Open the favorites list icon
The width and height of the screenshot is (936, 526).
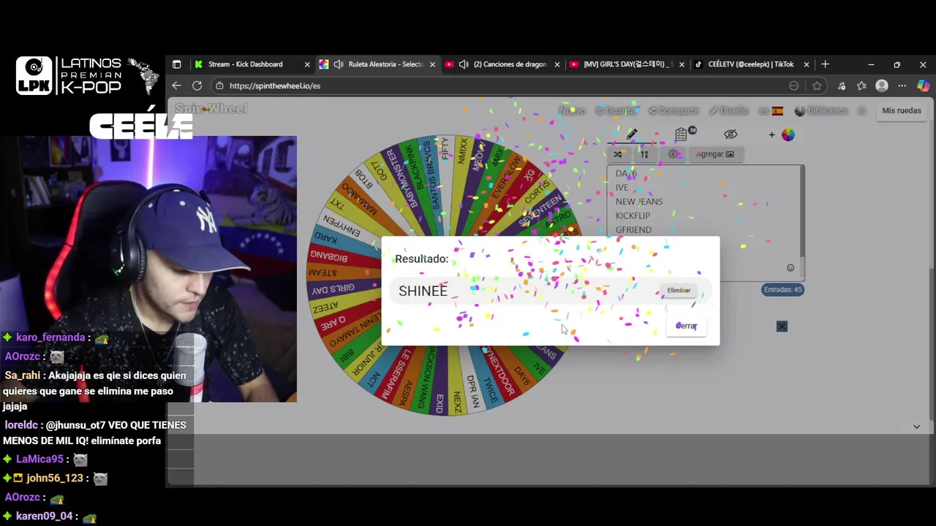tap(861, 85)
